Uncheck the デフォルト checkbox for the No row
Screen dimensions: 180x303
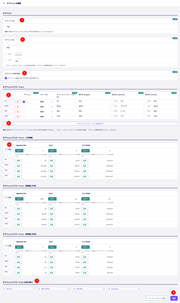coord(24,102)
